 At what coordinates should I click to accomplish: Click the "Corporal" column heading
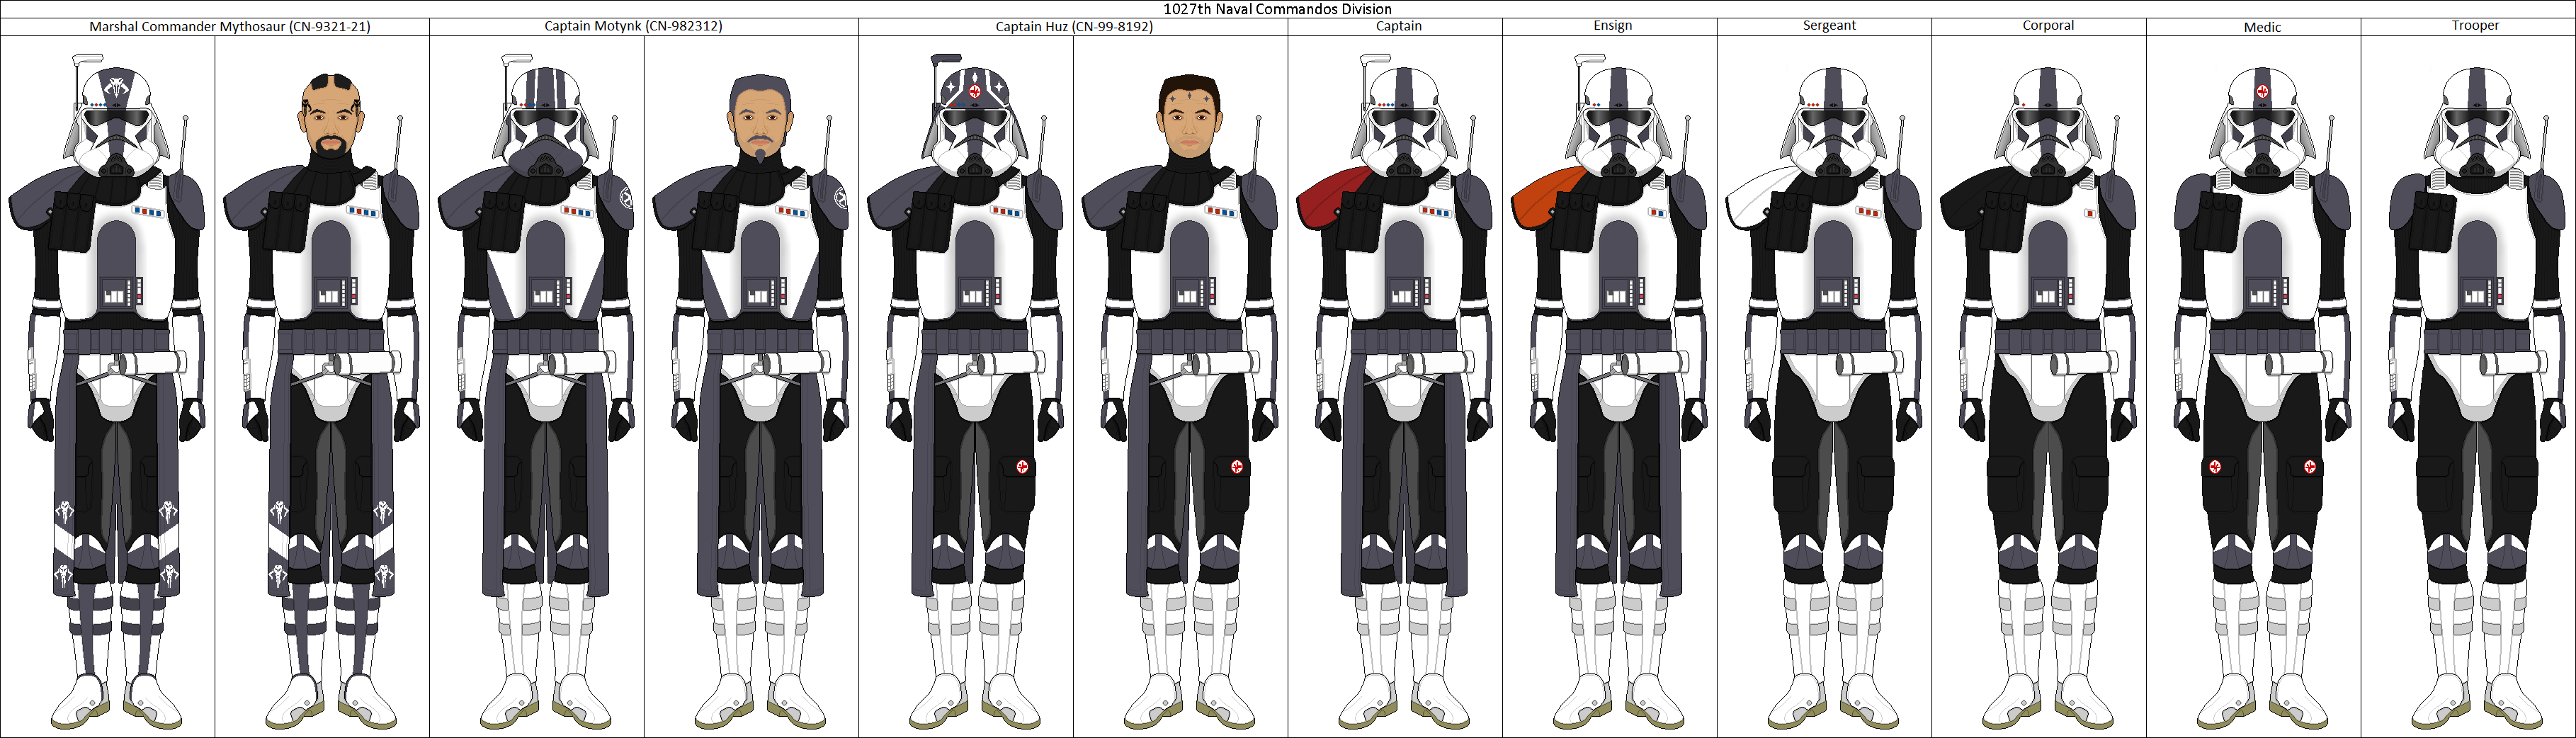pos(2048,26)
